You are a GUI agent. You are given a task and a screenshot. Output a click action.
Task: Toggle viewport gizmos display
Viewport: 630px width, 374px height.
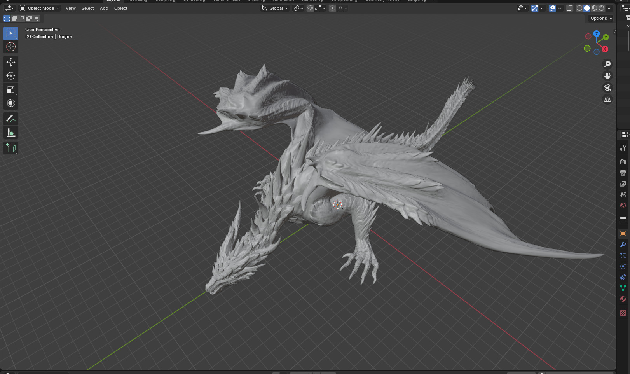coord(535,8)
